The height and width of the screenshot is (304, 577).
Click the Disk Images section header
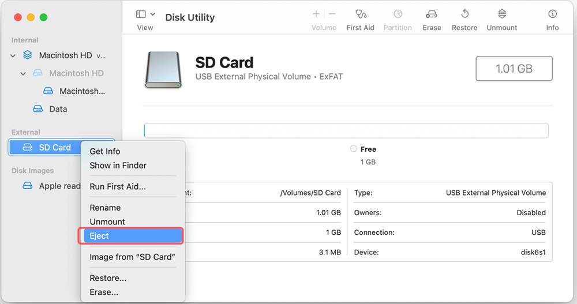coord(32,170)
